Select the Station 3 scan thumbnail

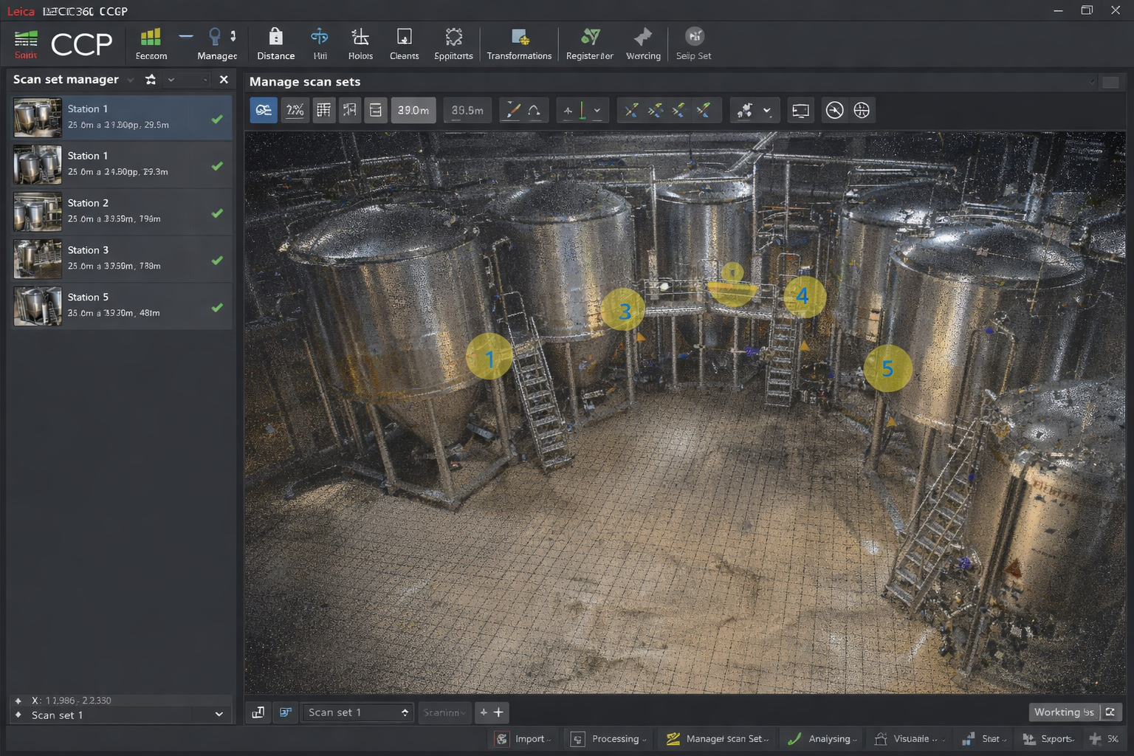coord(38,259)
